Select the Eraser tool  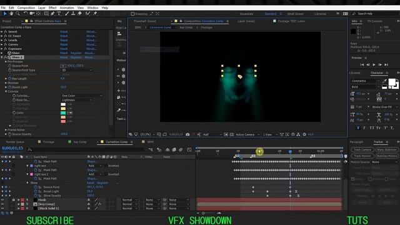pos(79,14)
